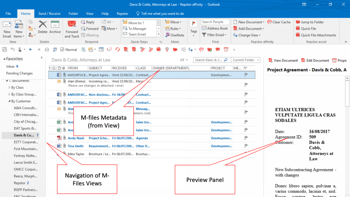Select Quick File Attachments in Repstor assist
This screenshot has width=350, height=197.
(x=318, y=35)
